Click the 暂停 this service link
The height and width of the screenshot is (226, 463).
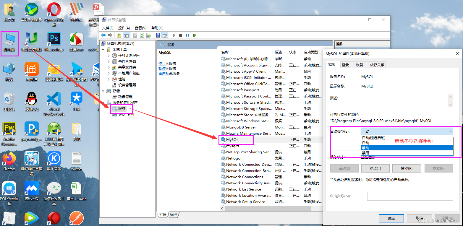(162, 69)
